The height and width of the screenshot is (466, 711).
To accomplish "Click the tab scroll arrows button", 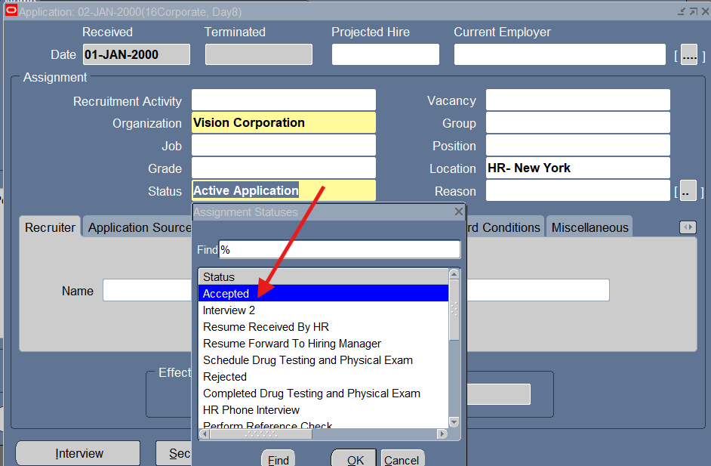I will point(687,227).
